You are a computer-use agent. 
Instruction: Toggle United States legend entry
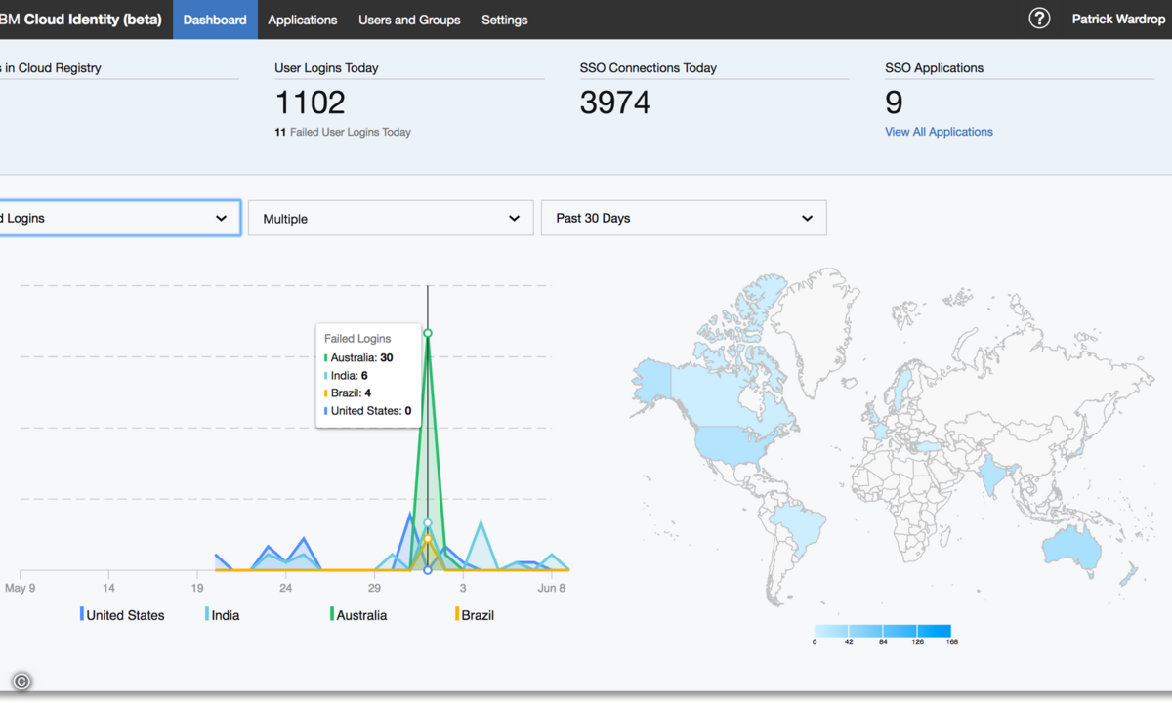[x=122, y=615]
